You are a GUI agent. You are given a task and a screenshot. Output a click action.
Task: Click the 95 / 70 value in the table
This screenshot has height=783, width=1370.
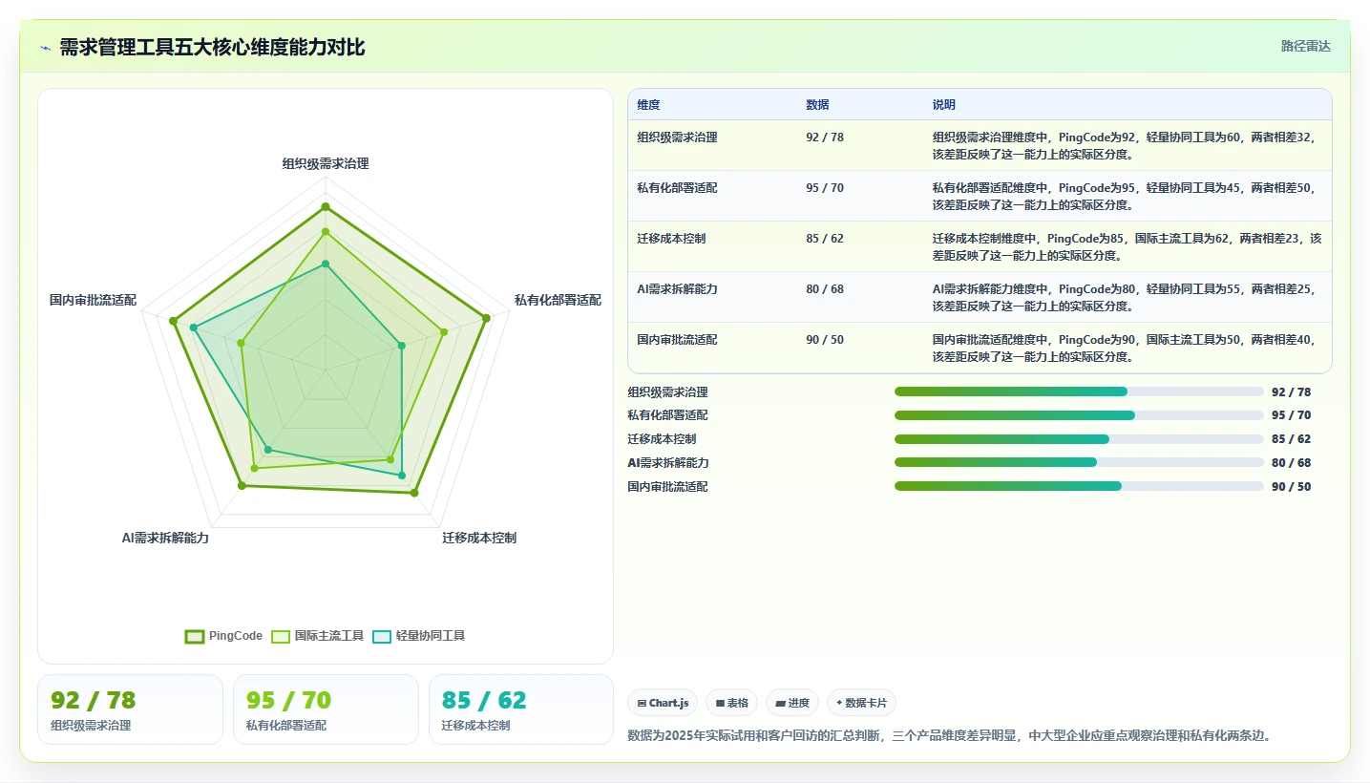[825, 187]
